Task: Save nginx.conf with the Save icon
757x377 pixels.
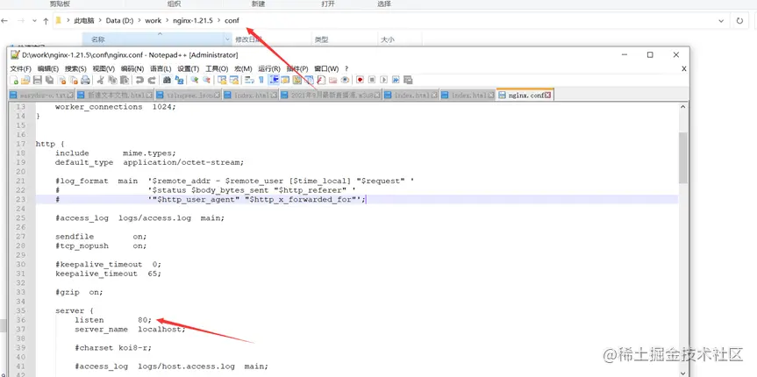Action: (x=37, y=80)
